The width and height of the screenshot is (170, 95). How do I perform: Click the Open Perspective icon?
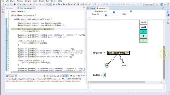tap(157, 4)
